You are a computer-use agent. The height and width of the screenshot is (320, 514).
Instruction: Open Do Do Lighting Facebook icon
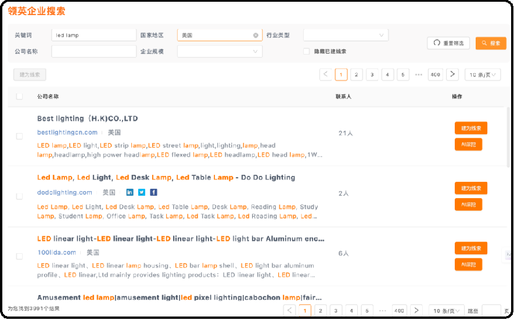(153, 192)
